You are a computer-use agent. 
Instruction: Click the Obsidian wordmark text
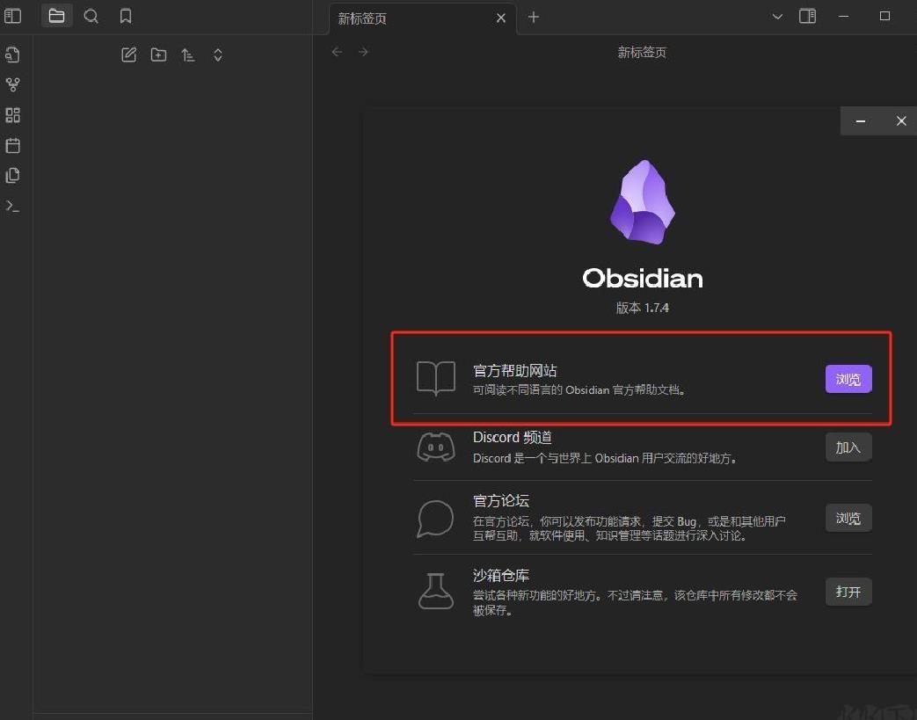[642, 279]
